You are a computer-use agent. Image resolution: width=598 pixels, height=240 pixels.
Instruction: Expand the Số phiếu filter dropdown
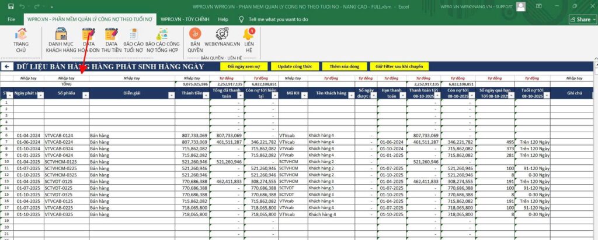[85, 96]
